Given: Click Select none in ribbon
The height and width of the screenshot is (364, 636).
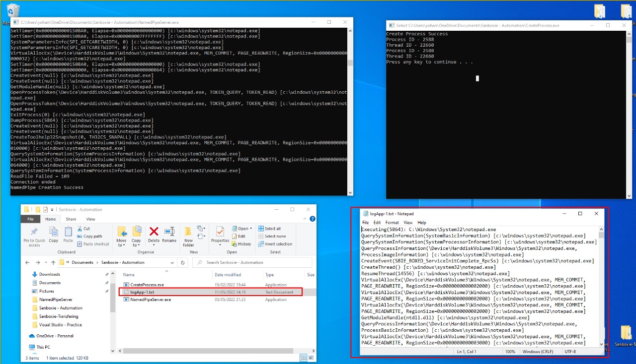Looking at the screenshot, I should point(272,236).
